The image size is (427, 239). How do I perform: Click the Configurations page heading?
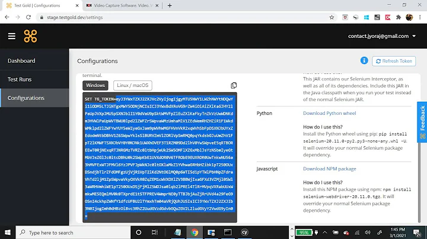[x=97, y=61]
